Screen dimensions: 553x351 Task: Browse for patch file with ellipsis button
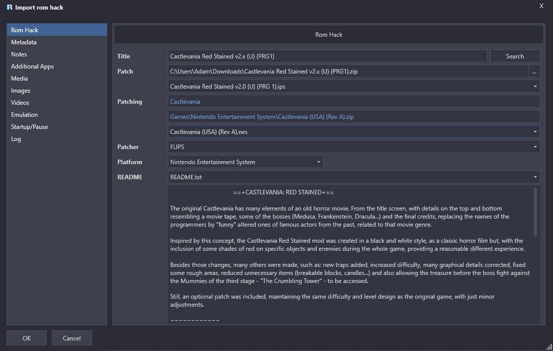pos(534,72)
